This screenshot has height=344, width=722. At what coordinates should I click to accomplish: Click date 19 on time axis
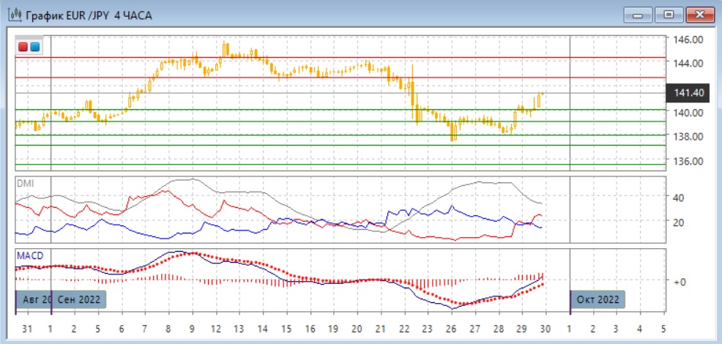point(333,329)
